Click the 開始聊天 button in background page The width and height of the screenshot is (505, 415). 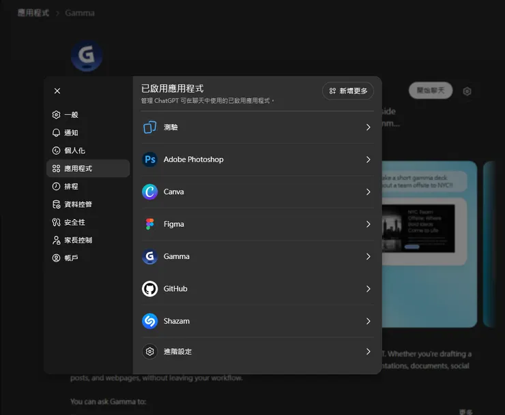[431, 91]
